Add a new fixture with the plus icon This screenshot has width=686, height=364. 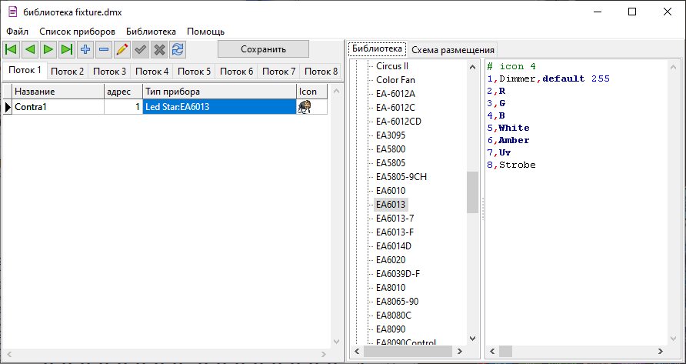(85, 49)
